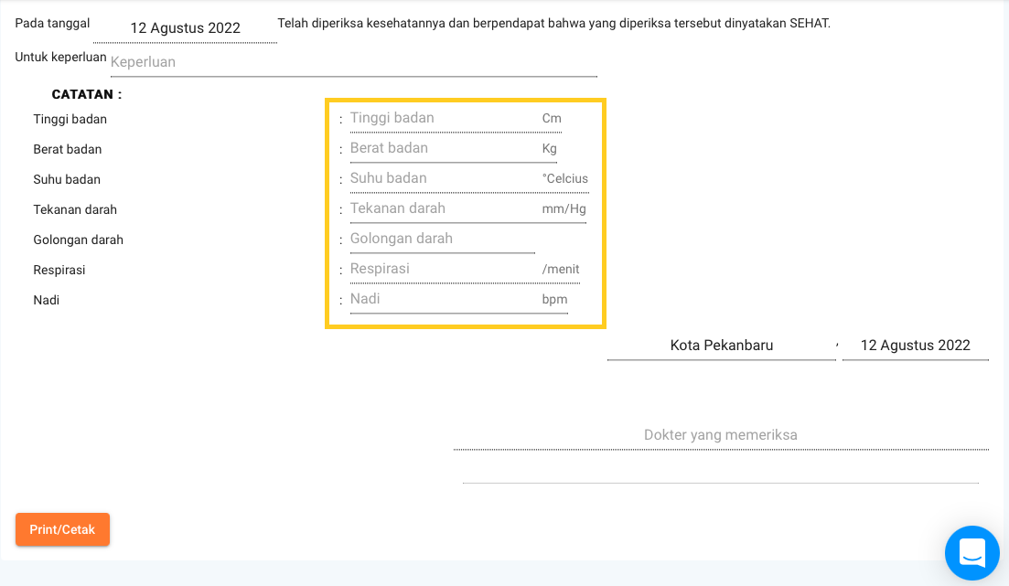Click the Suhu badan input field
This screenshot has height=586, width=1009.
tap(445, 179)
